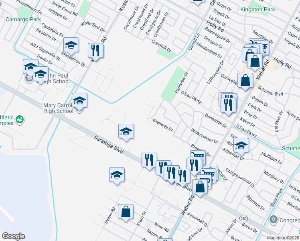Select the Biltmore Dr street label
Screen dimensions: 300x241
pos(255,203)
